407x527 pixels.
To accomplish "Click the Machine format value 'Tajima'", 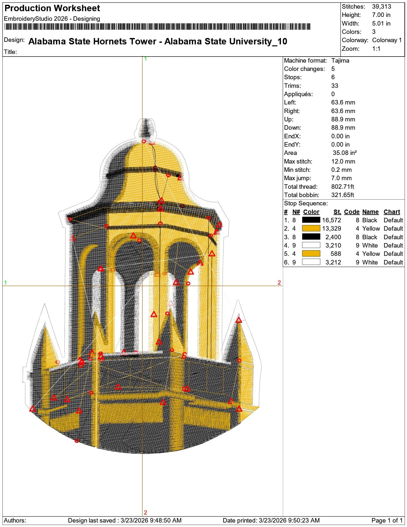I will pos(340,61).
